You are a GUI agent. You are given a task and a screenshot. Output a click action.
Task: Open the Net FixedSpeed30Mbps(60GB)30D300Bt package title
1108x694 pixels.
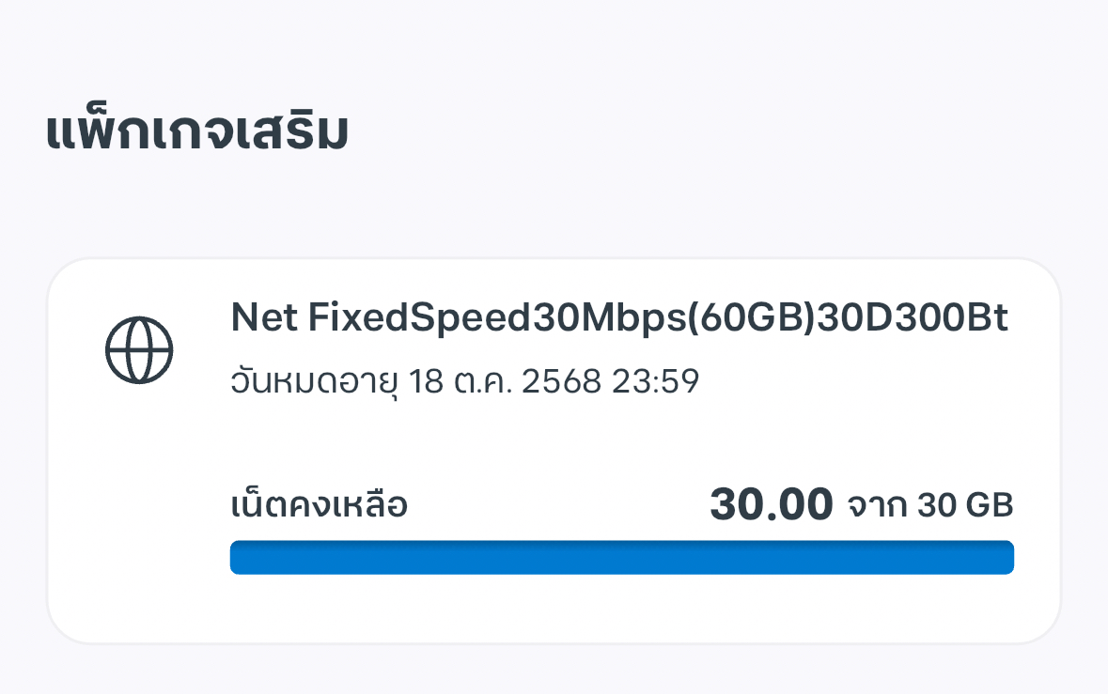point(618,319)
